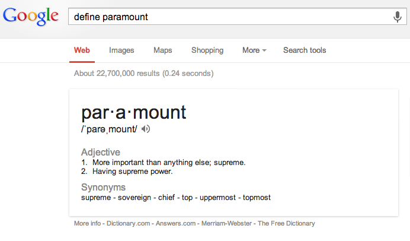This screenshot has width=410, height=241.
Task: Click the synonym 'topmost'
Action: 256,198
